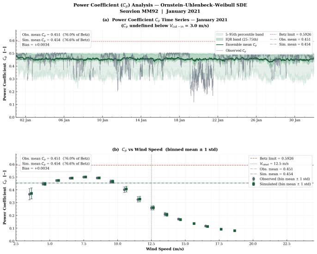Click the Betz limit legend entry in panel (a)
317x254 pixels.
[291, 35]
